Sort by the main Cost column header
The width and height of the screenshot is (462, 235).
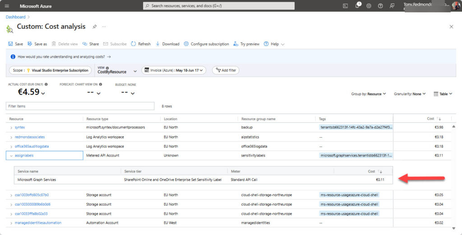click(434, 119)
